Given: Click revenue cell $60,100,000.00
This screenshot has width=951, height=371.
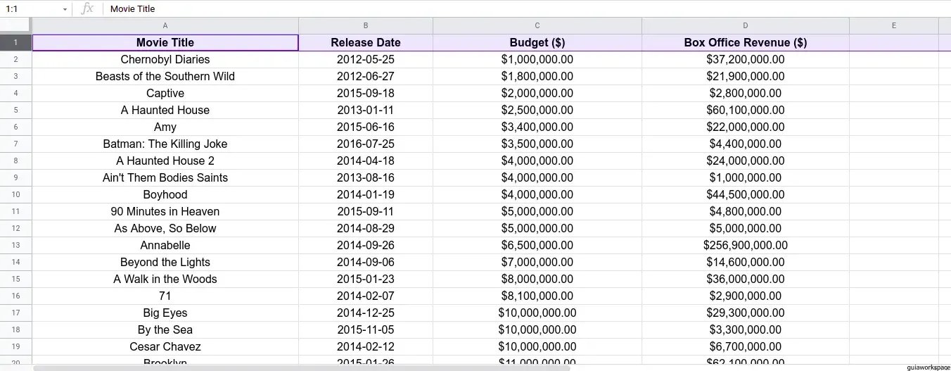Looking at the screenshot, I should tap(746, 110).
